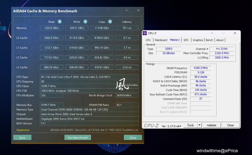Click the L3 Cache Copy value 978.91 GB/s
This screenshot has width=252, height=155.
102,67
